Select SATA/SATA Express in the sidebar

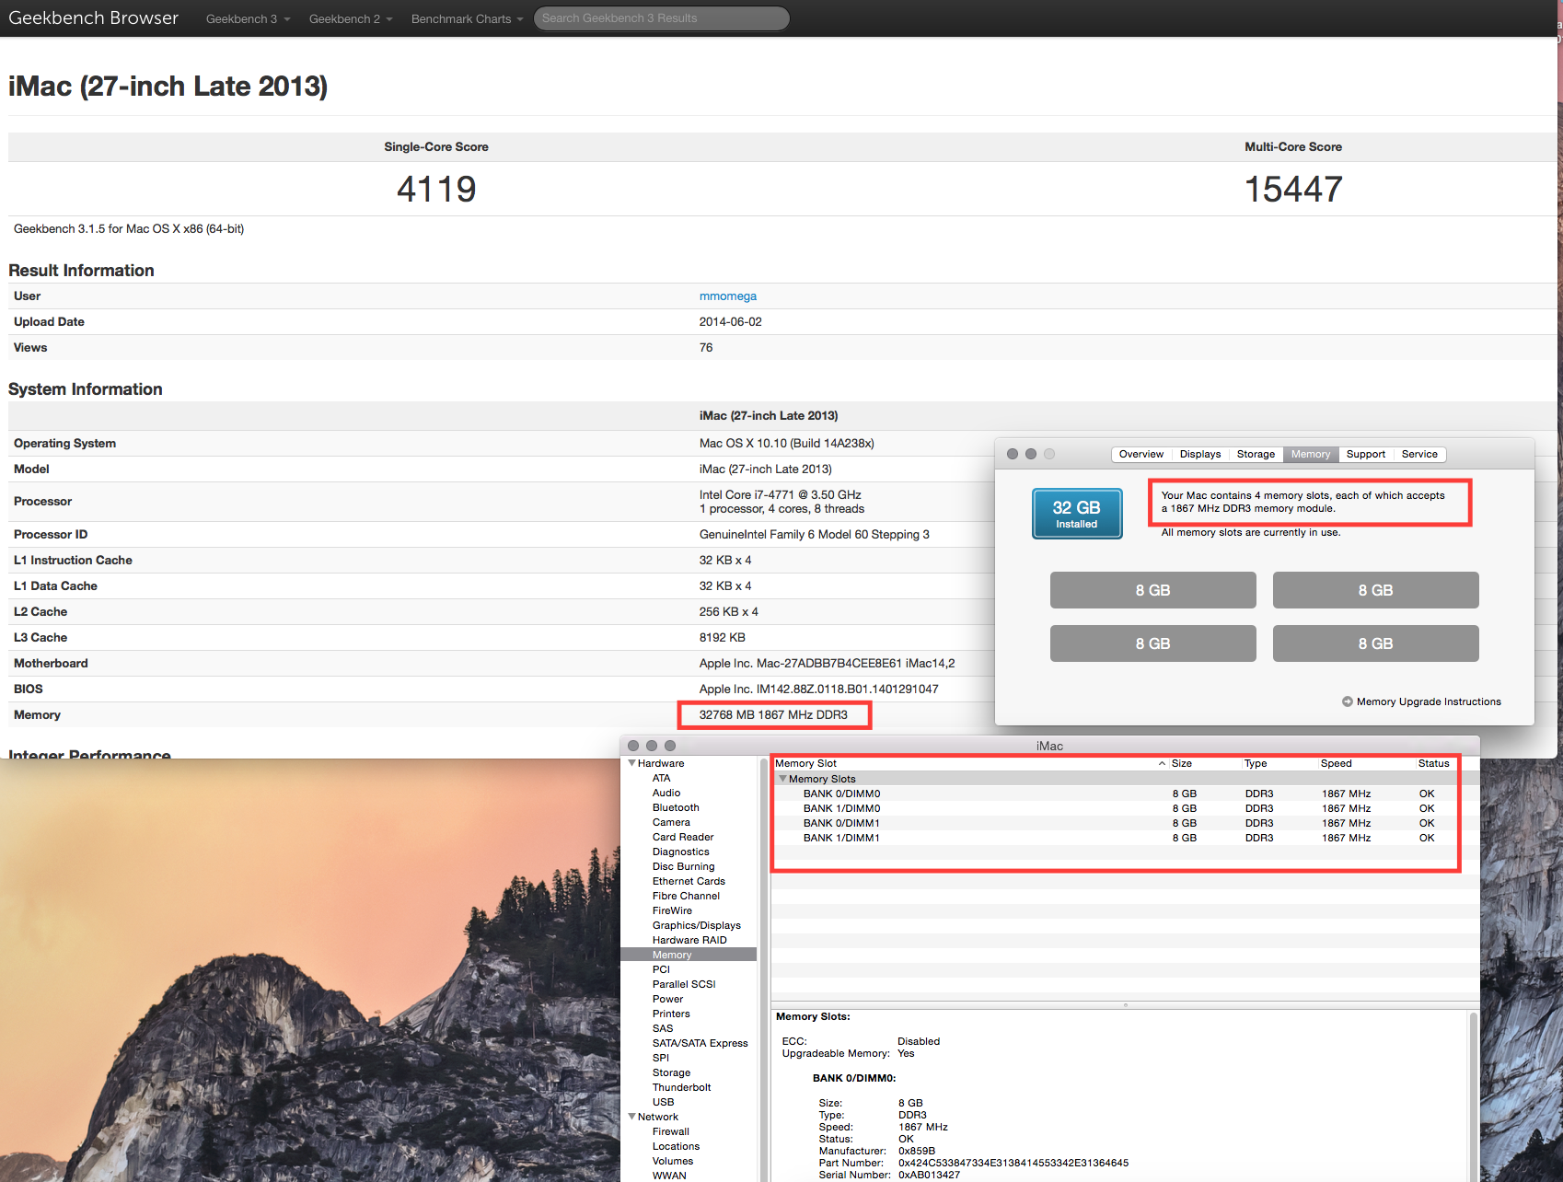[x=700, y=1043]
